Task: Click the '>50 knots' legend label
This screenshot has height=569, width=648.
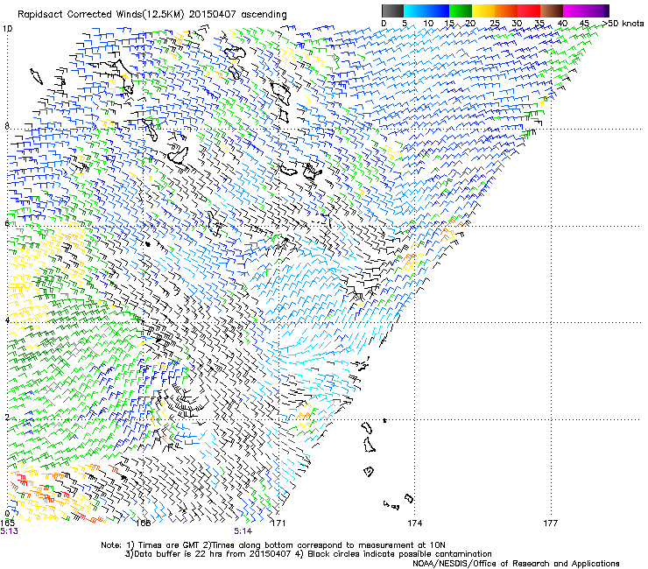Action: pyautogui.click(x=623, y=24)
